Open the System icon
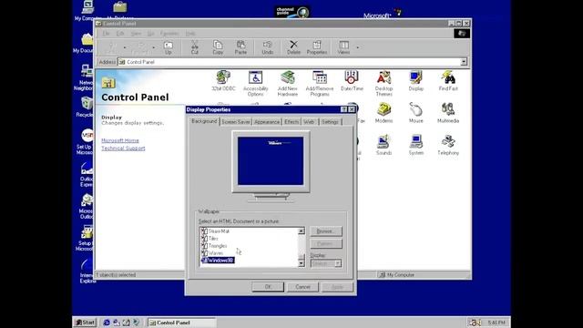Viewport: 583px width, 328px height. 416,145
